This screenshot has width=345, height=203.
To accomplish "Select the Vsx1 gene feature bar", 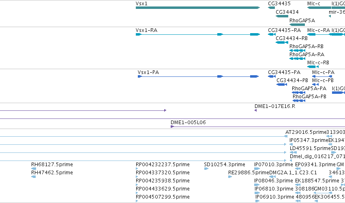I will coord(197,8).
